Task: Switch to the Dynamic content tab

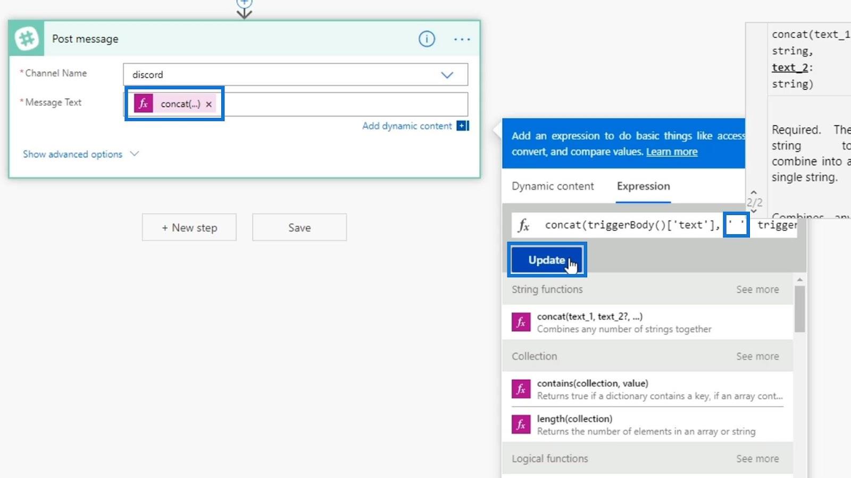Action: tap(553, 186)
